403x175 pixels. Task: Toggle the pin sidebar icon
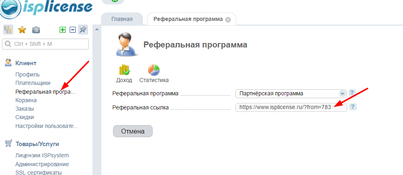(x=83, y=29)
